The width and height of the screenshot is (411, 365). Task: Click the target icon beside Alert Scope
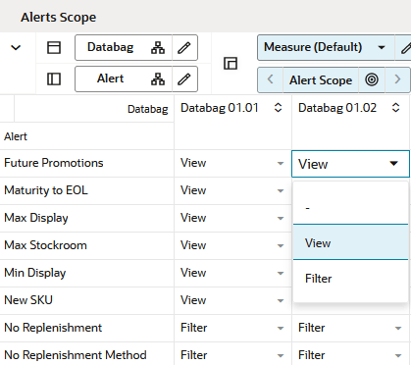(x=372, y=79)
